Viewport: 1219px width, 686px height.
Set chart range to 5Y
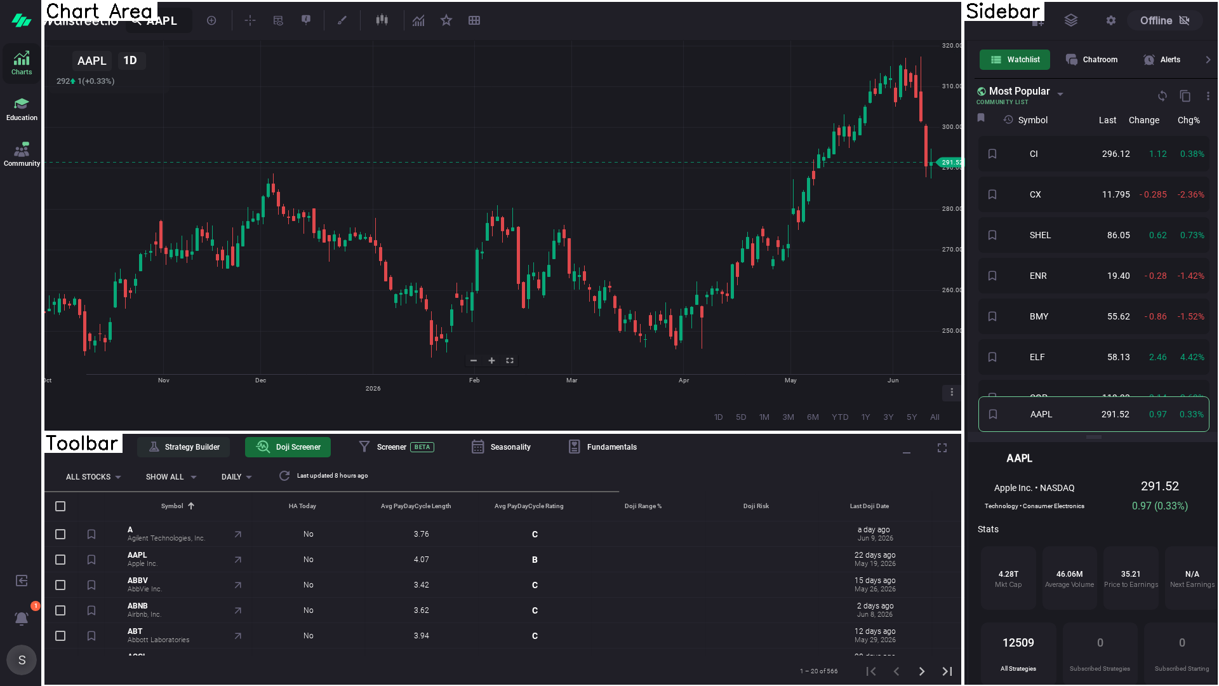click(912, 417)
